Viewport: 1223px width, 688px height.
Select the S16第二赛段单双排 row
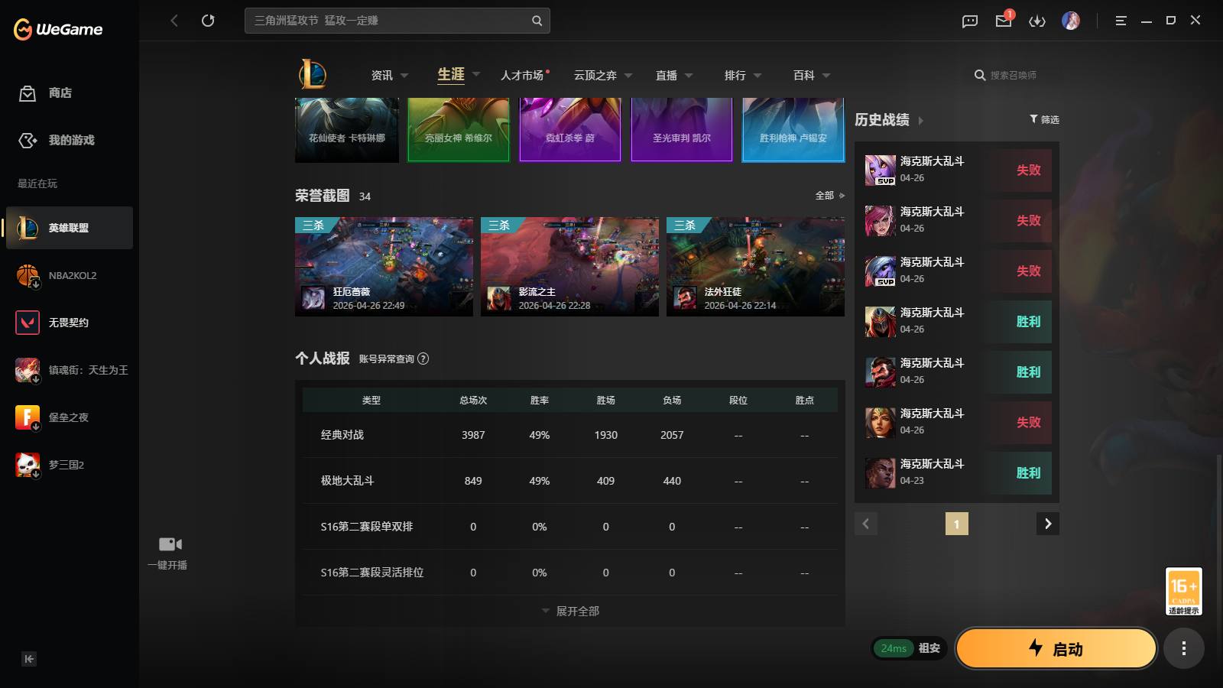pos(570,527)
